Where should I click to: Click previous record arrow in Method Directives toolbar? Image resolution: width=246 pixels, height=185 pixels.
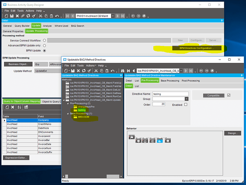click(134, 71)
